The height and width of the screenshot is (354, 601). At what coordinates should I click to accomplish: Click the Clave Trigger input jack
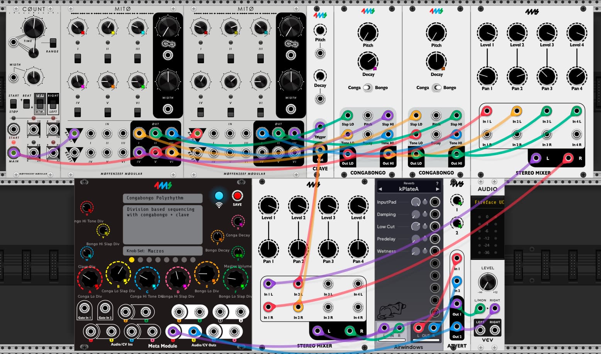(x=320, y=127)
